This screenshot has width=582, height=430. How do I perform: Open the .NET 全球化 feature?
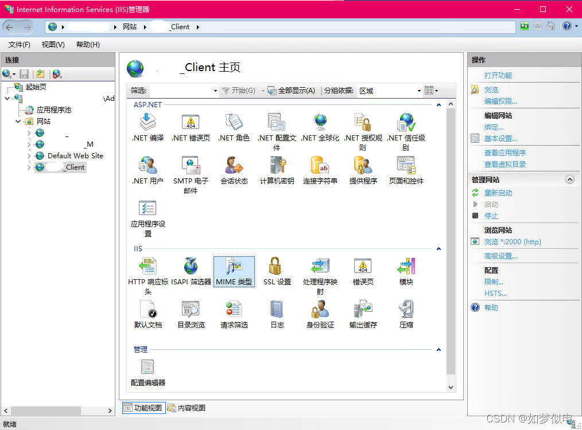320,127
